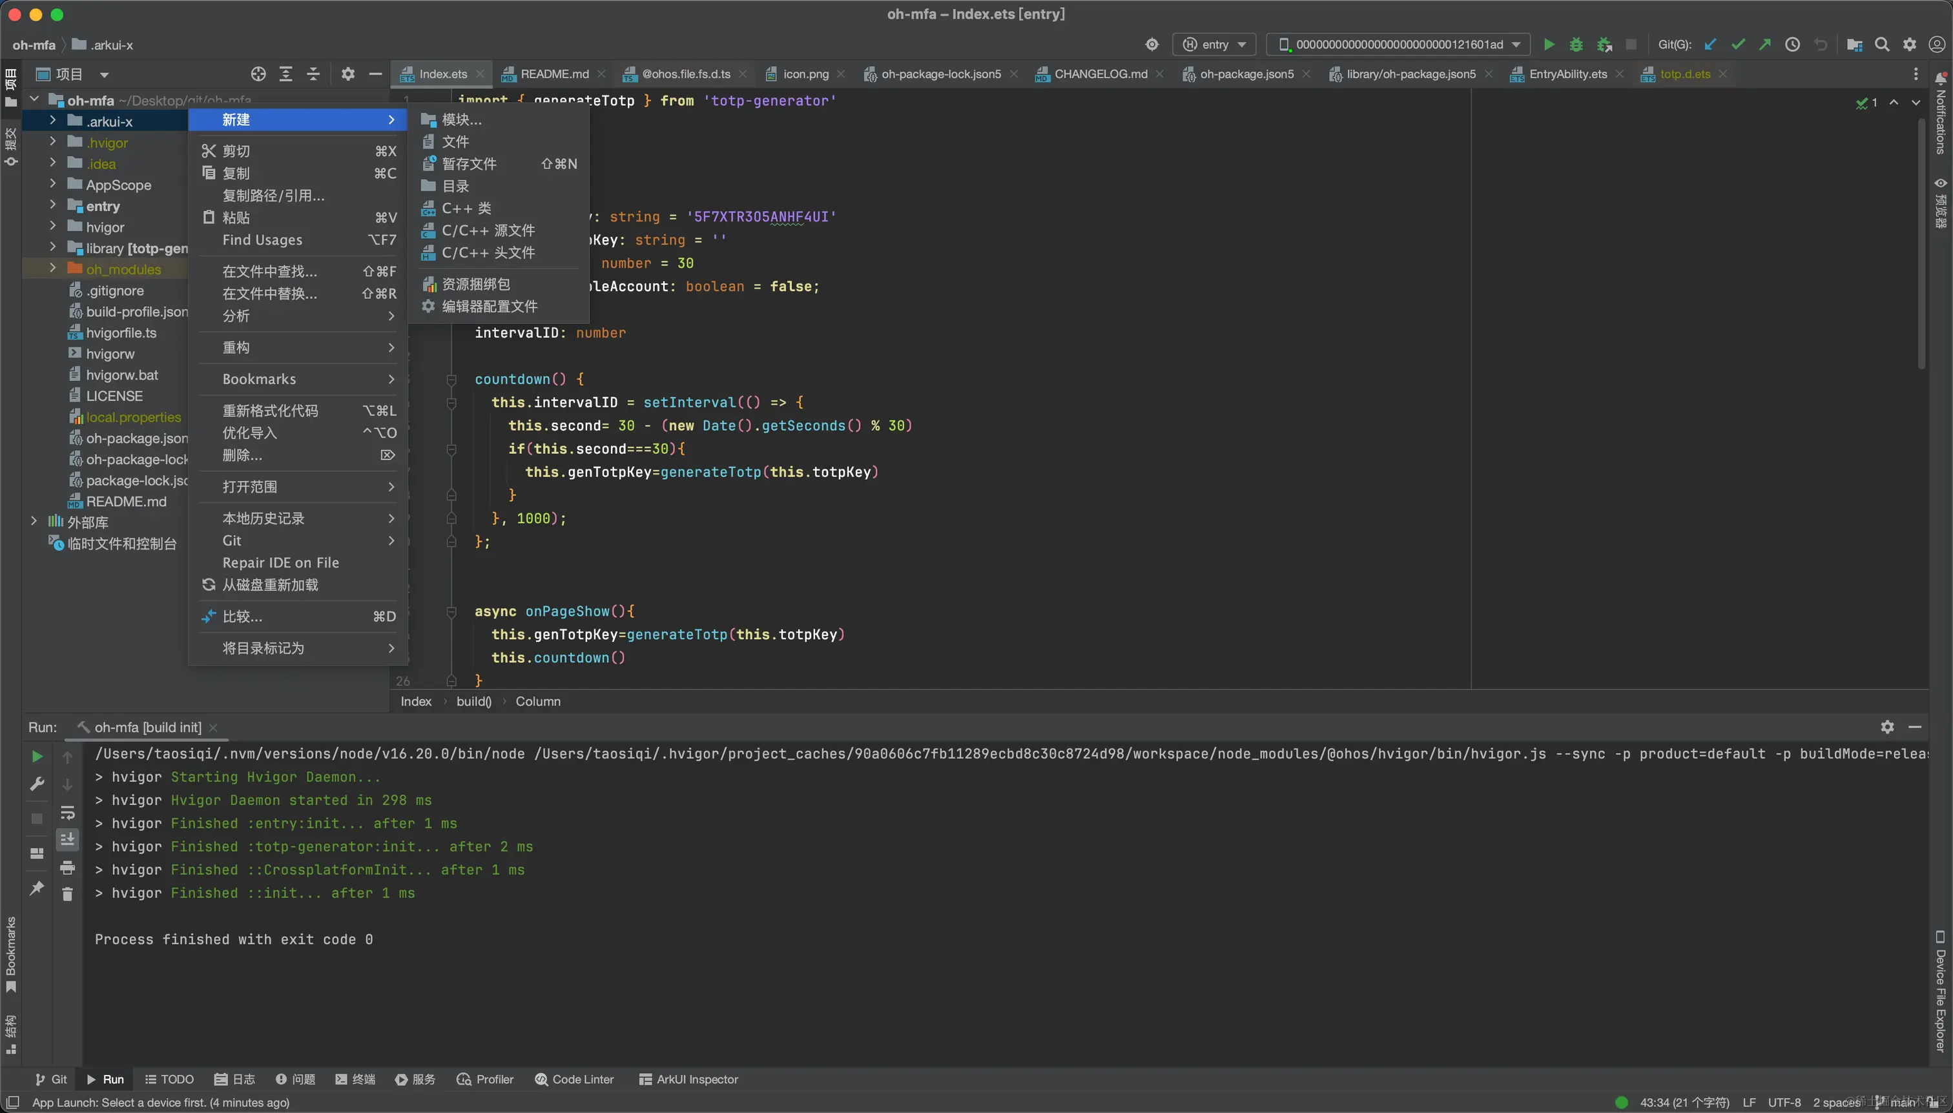Open Git history clock icon
Screen dimensions: 1953x1113
pyautogui.click(x=1792, y=45)
